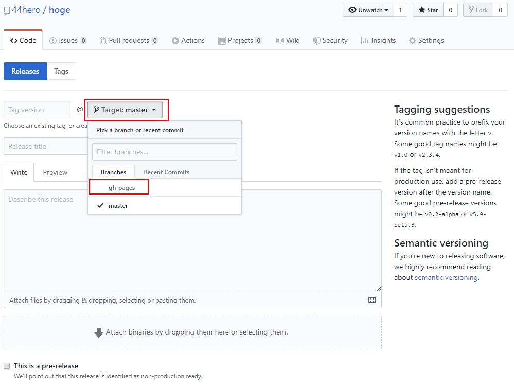The height and width of the screenshot is (387, 514).
Task: Click the issue circle icon on Issues tab
Action: (53, 41)
